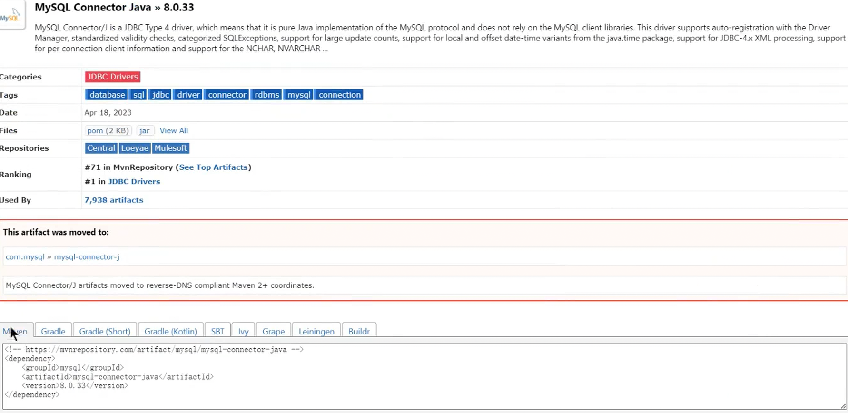
Task: Select the connector tag
Action: (x=227, y=95)
